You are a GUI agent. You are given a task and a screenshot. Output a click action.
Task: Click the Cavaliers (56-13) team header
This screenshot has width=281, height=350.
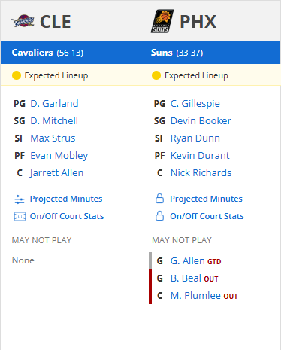47,53
